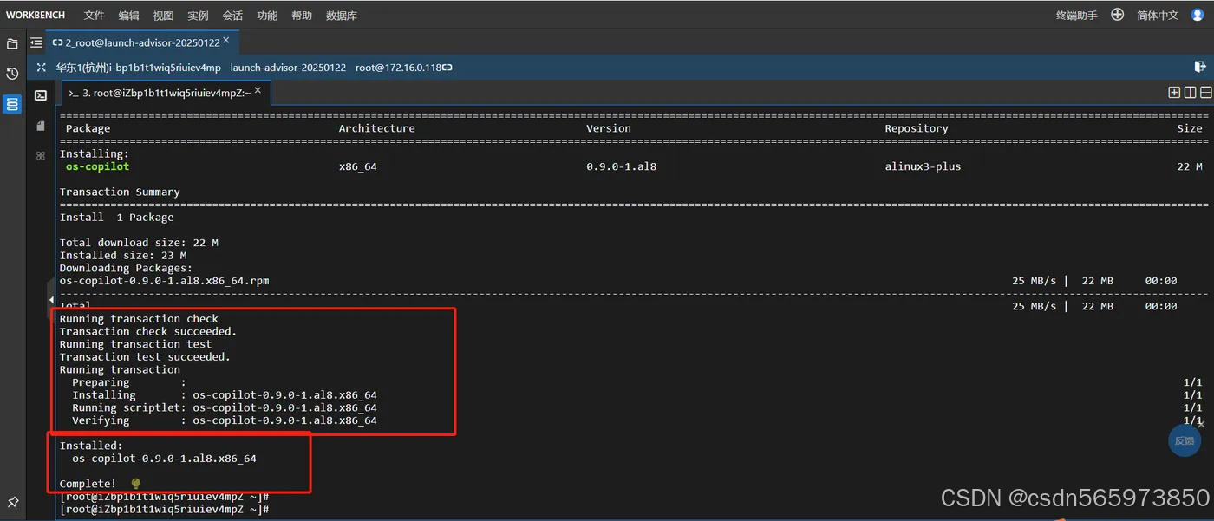Click the lightbulb hint icon after Complete!
The width and height of the screenshot is (1214, 521).
tap(135, 483)
